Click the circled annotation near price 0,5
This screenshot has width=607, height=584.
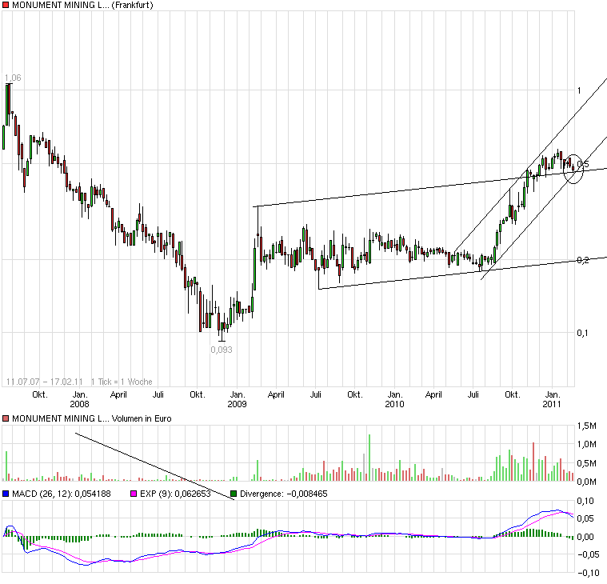[573, 169]
